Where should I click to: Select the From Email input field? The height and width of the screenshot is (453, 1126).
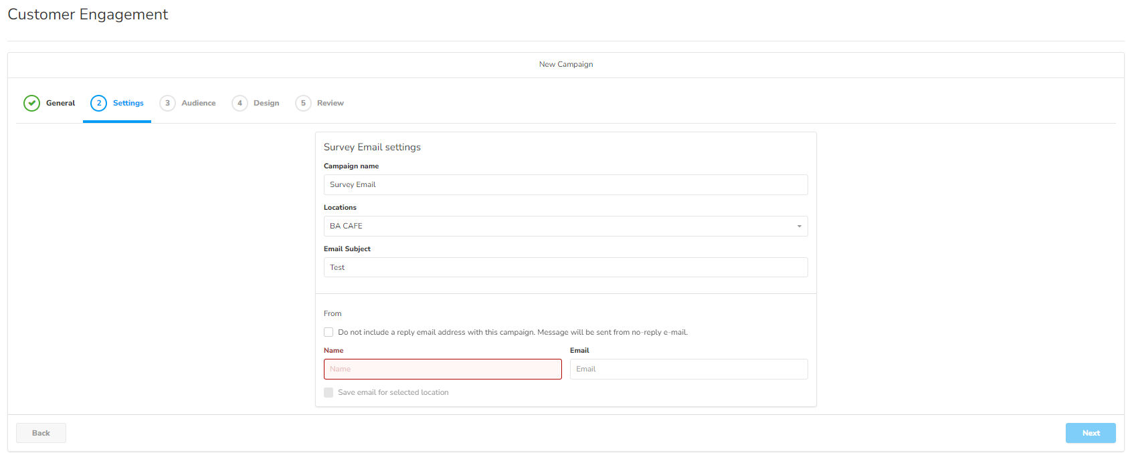tap(688, 369)
